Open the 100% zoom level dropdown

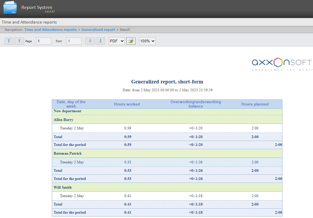(x=147, y=41)
